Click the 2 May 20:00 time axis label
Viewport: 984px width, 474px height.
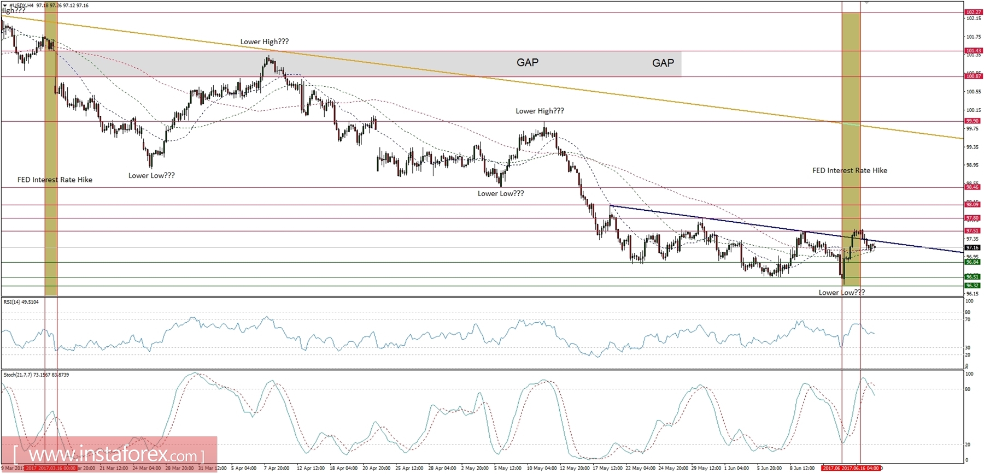[475, 469]
